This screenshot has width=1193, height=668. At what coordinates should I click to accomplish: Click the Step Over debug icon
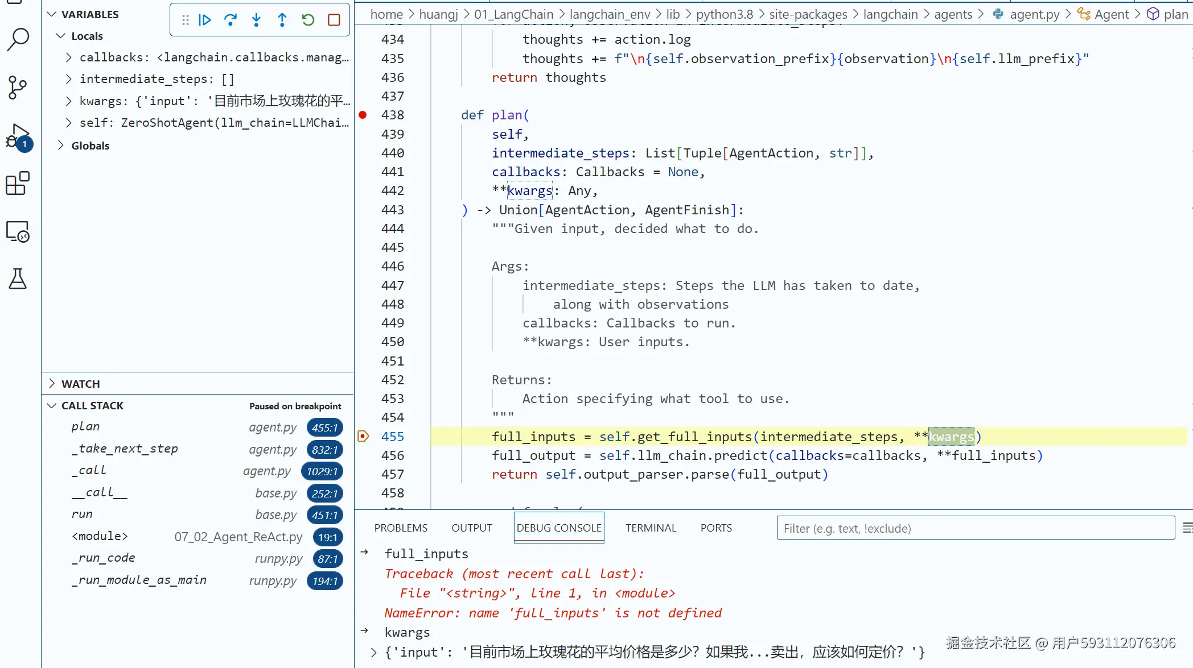(x=231, y=20)
